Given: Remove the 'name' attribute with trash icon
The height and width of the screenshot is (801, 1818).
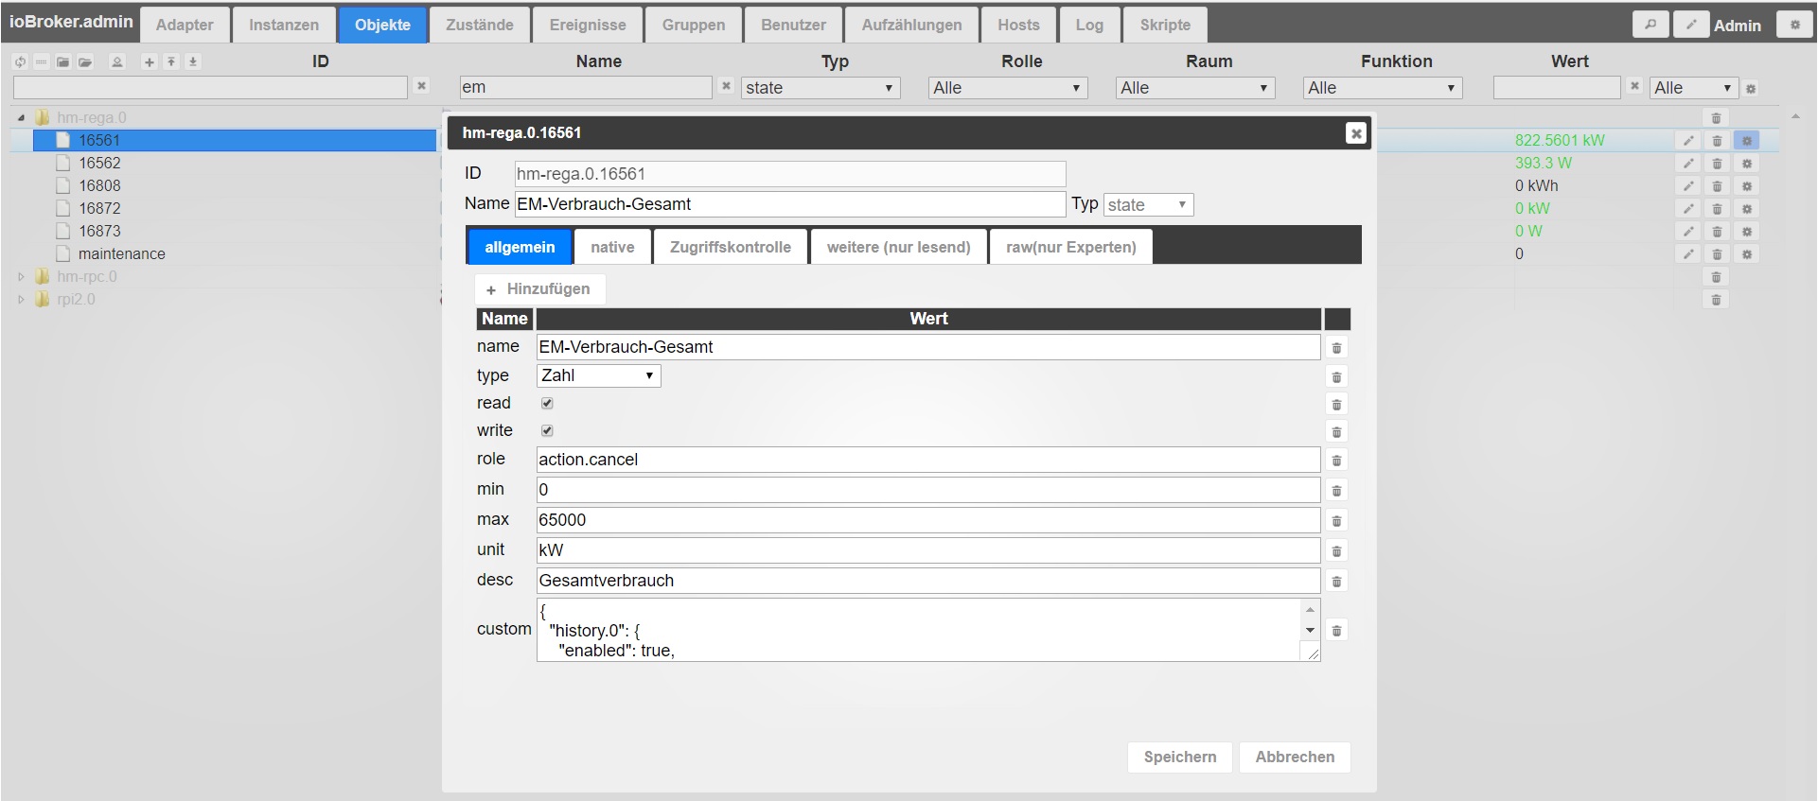Looking at the screenshot, I should tap(1336, 348).
